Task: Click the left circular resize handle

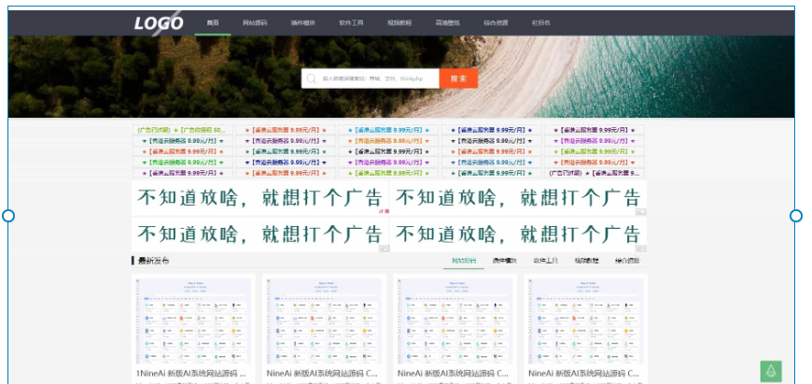Action: (8, 216)
